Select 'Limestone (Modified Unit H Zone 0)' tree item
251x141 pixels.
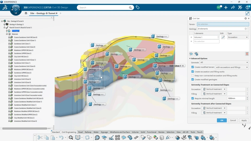pos(25,121)
